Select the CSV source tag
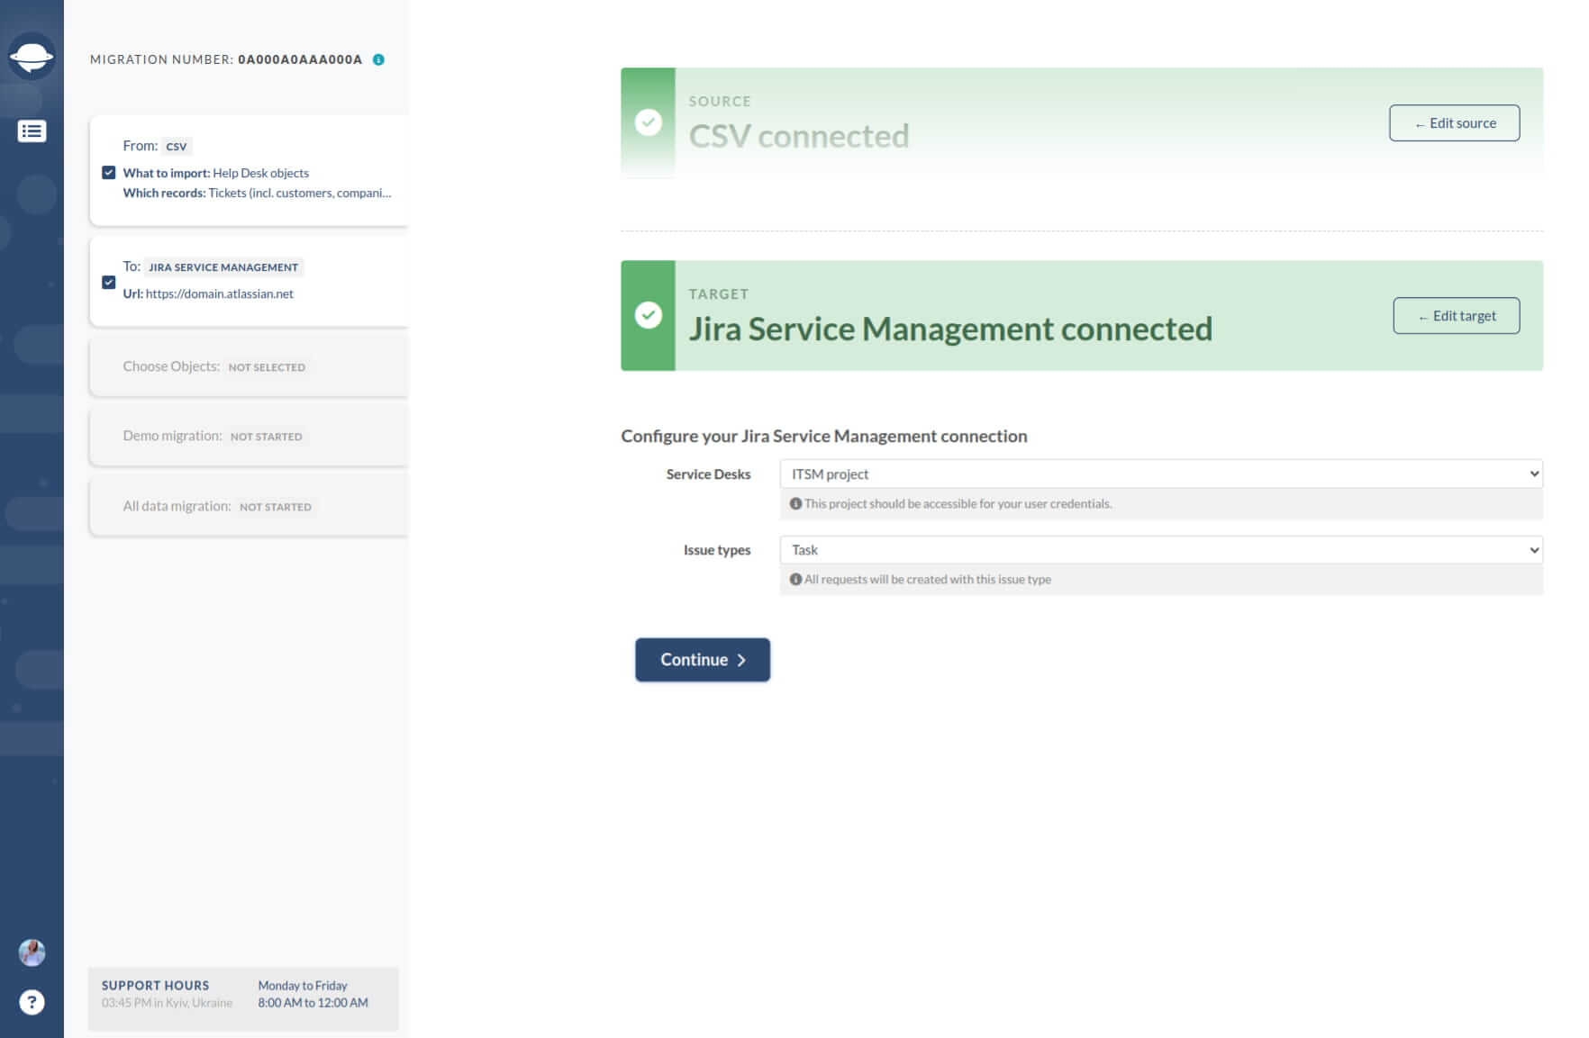 [177, 146]
